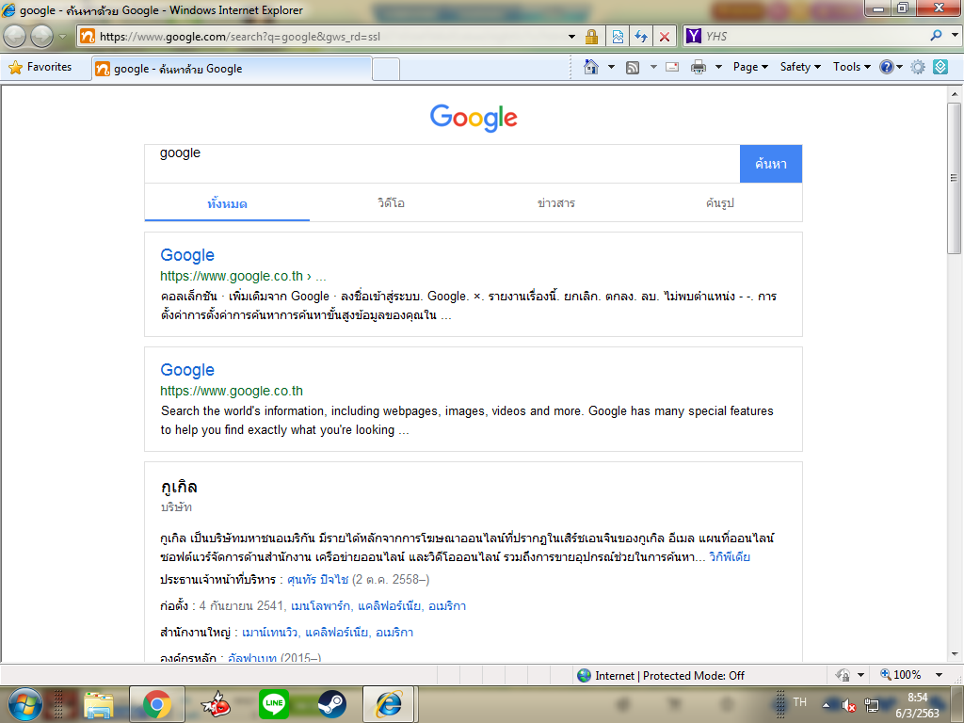Viewport: 964px width, 723px height.
Task: Click the Read Mail envelope icon
Action: point(672,67)
